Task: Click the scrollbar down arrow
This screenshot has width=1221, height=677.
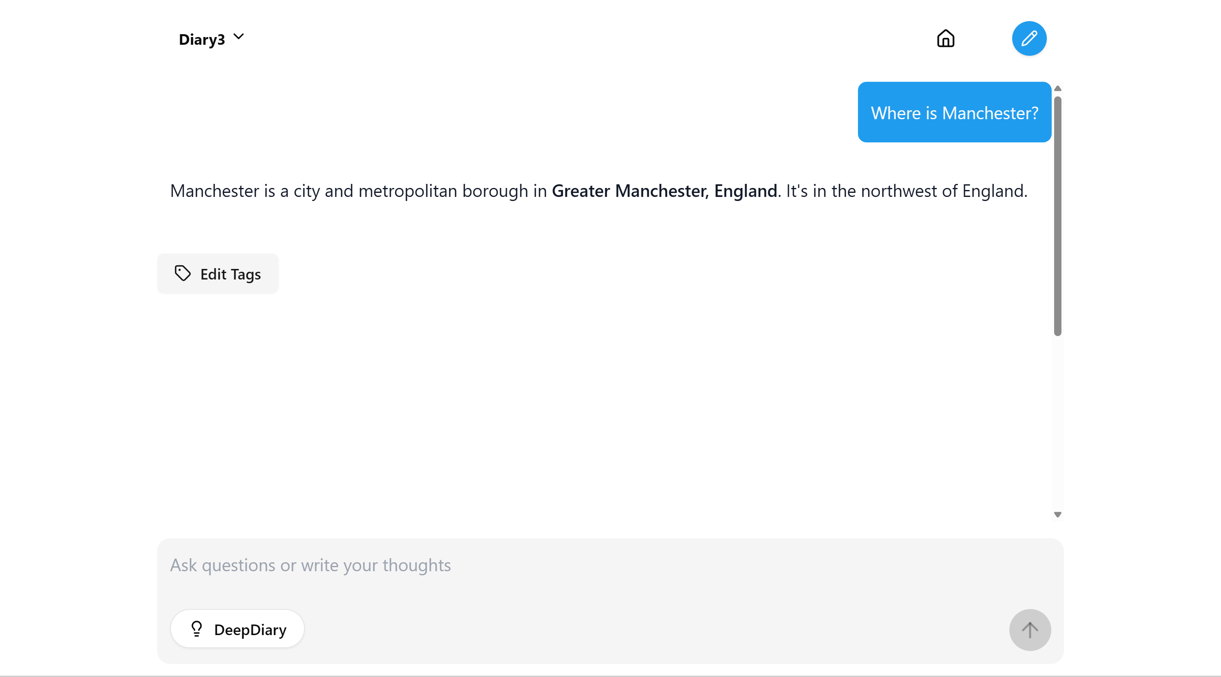Action: pos(1057,515)
